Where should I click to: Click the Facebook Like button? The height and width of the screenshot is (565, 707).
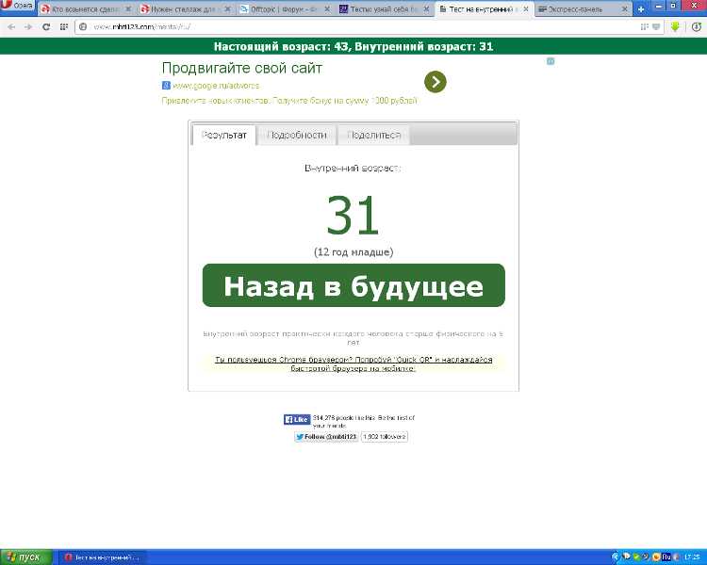[x=297, y=420]
